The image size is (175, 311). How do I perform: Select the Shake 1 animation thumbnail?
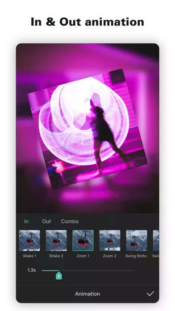pyautogui.click(x=29, y=240)
